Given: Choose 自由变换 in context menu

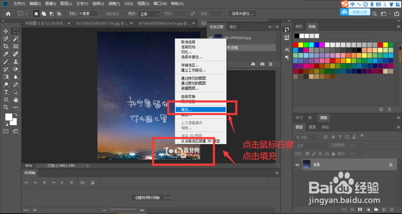Looking at the screenshot, I should 201,97.
